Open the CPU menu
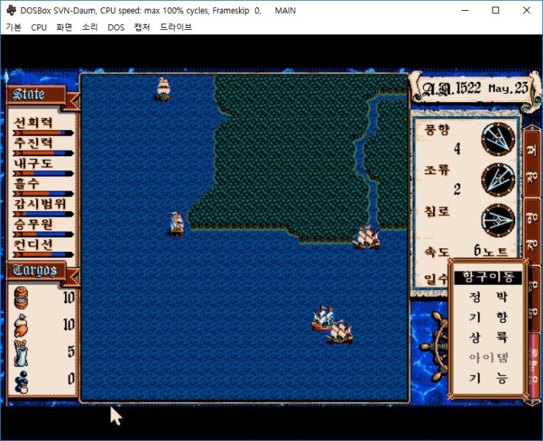Viewport: 543px width, 441px height. (39, 27)
